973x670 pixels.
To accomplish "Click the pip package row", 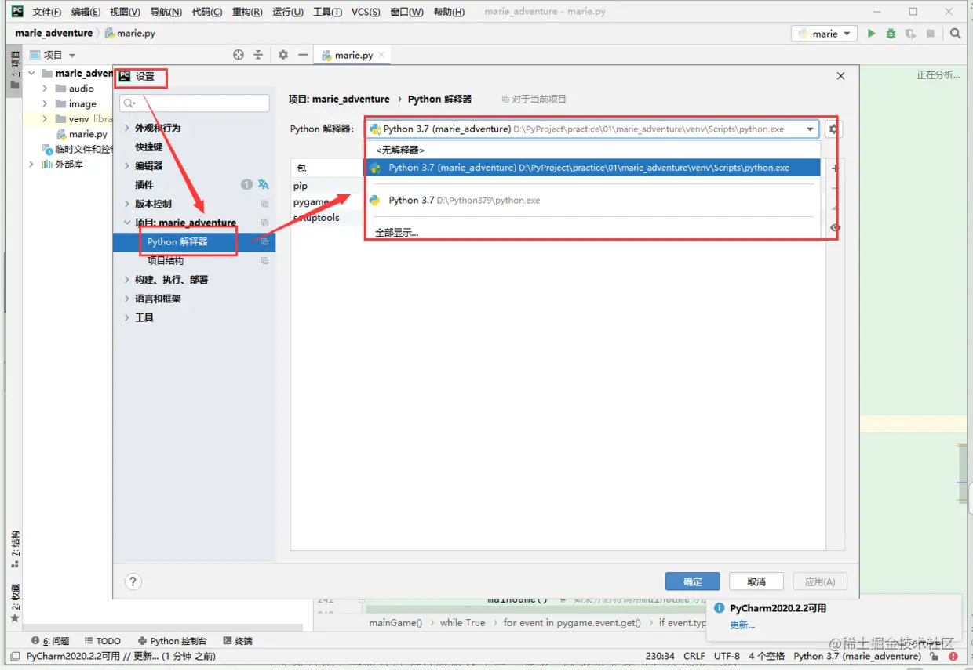I will (x=327, y=186).
